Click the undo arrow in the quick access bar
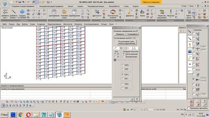This screenshot has width=209, height=118. (24, 2)
